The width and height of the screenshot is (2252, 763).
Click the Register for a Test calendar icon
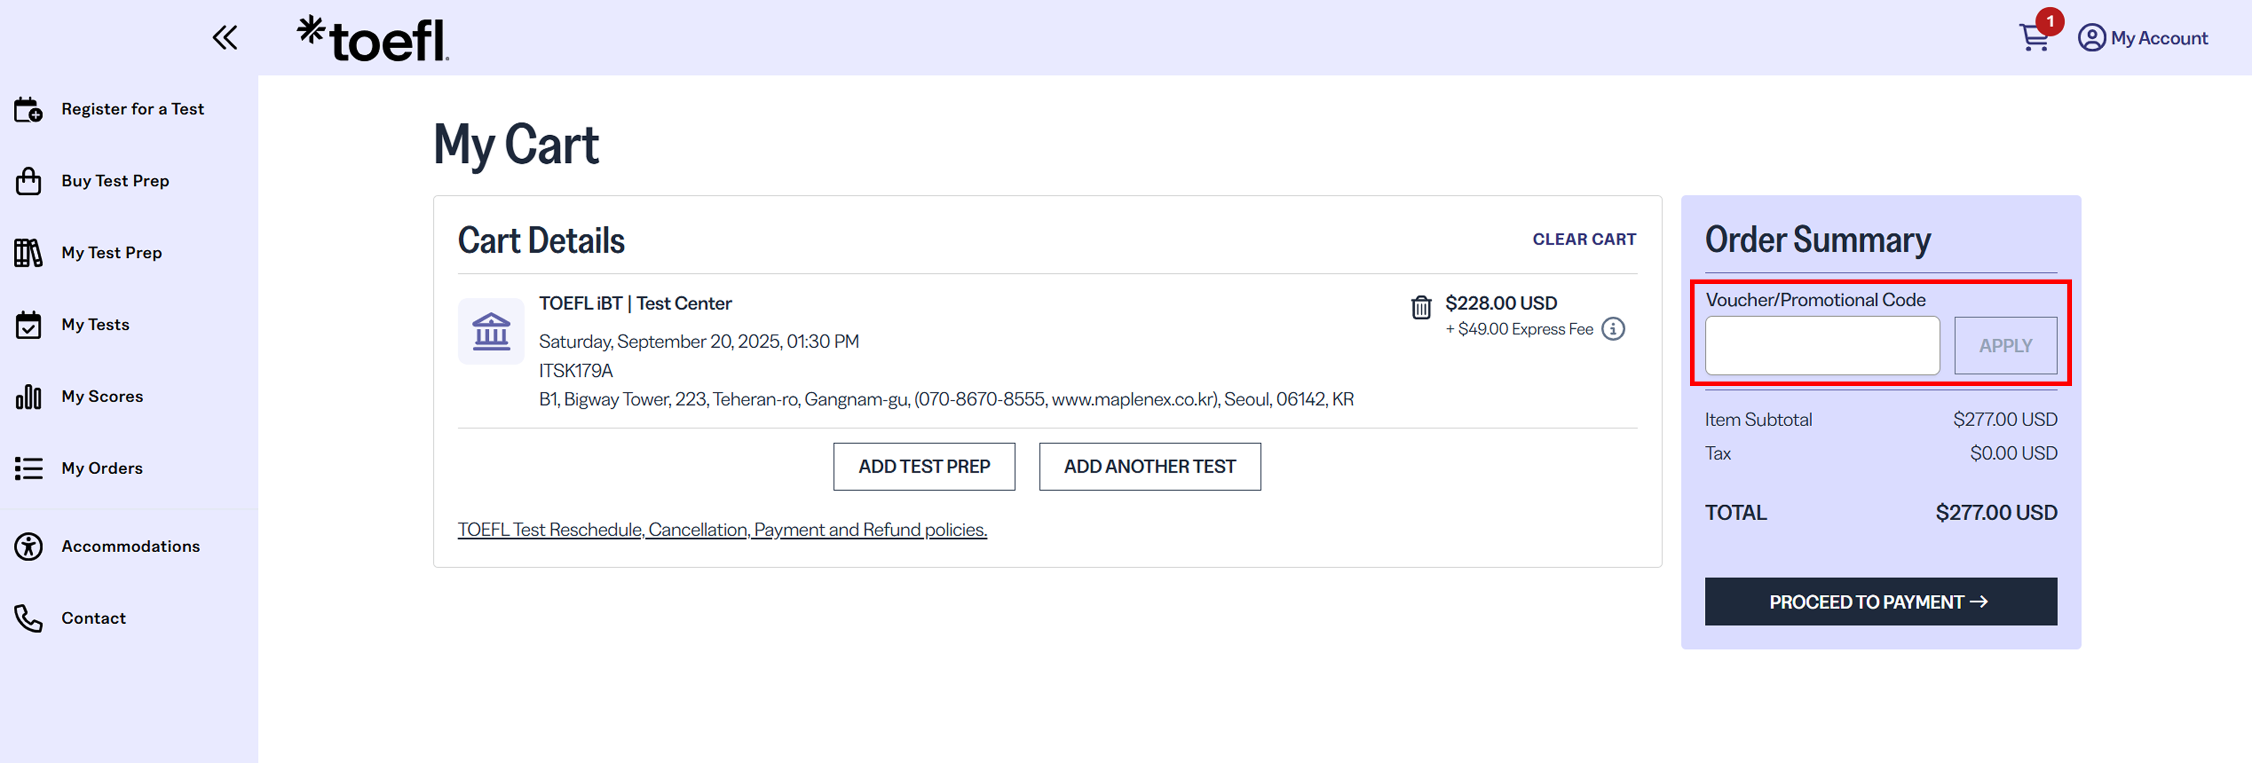[x=28, y=109]
